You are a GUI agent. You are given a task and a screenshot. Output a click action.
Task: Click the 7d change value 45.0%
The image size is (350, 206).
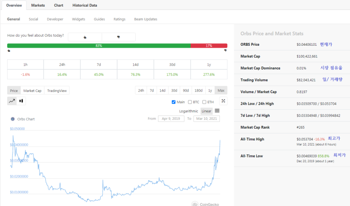coord(99,74)
